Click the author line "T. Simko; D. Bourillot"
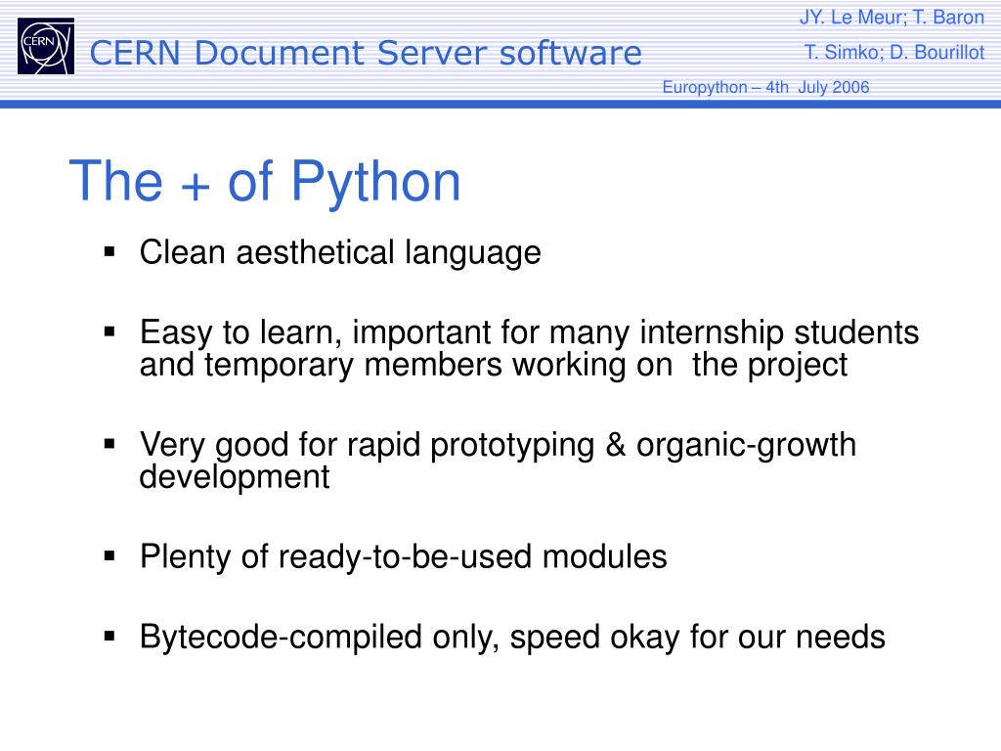This screenshot has width=1001, height=751. click(x=894, y=53)
